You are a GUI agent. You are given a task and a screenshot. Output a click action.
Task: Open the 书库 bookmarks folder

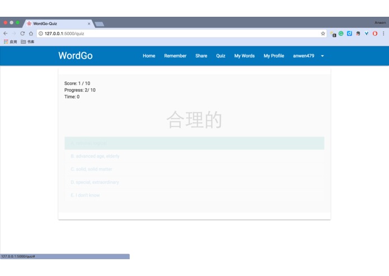[27, 41]
